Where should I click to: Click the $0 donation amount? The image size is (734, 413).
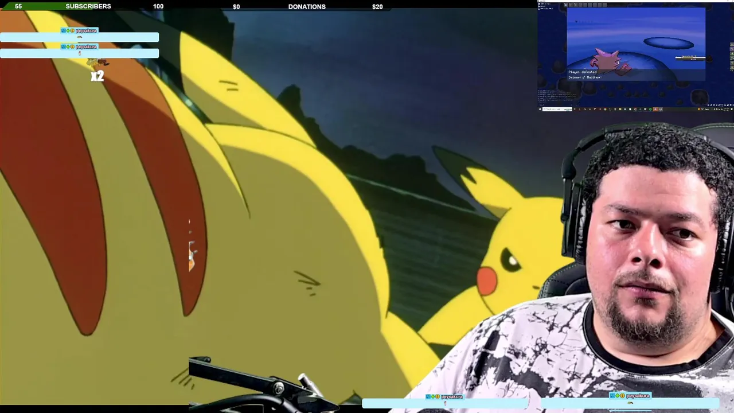click(x=236, y=6)
